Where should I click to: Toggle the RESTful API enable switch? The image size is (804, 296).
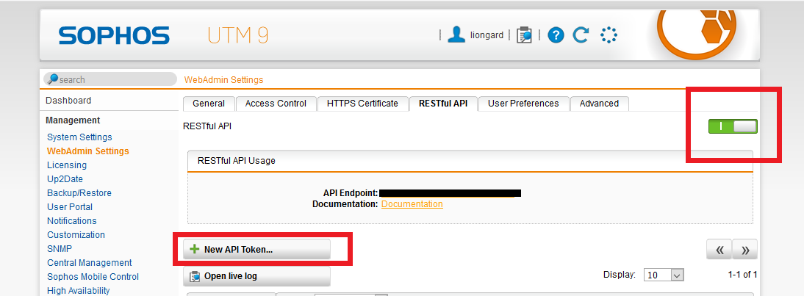733,126
